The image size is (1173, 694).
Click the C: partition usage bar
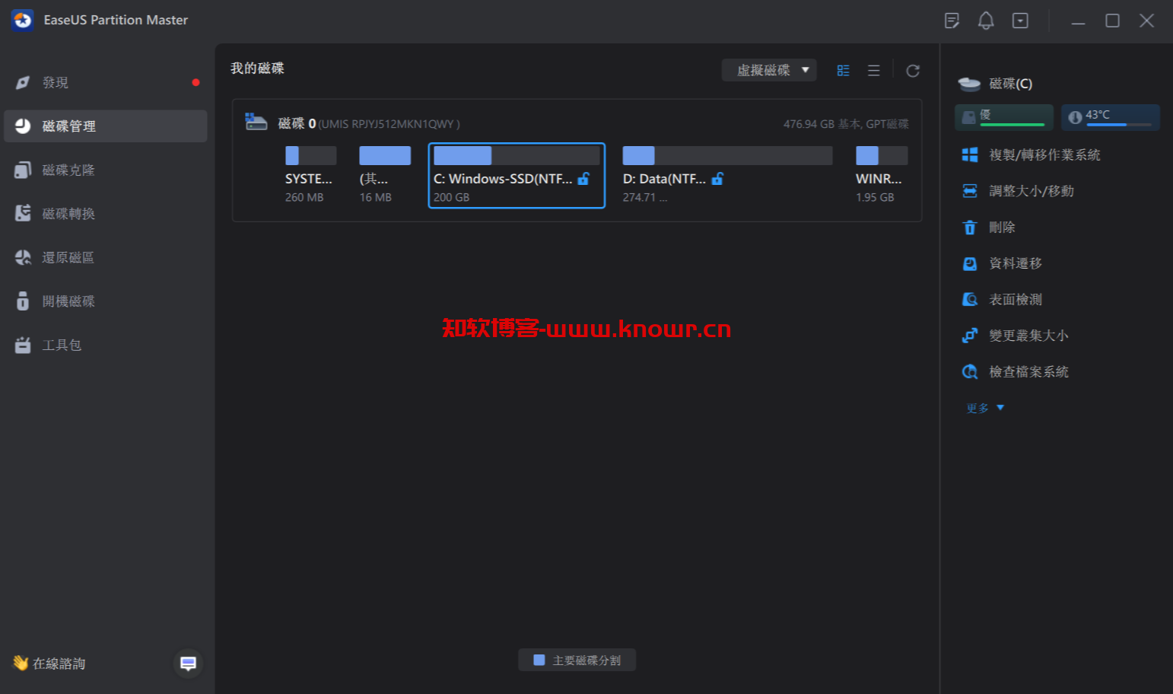pos(517,156)
